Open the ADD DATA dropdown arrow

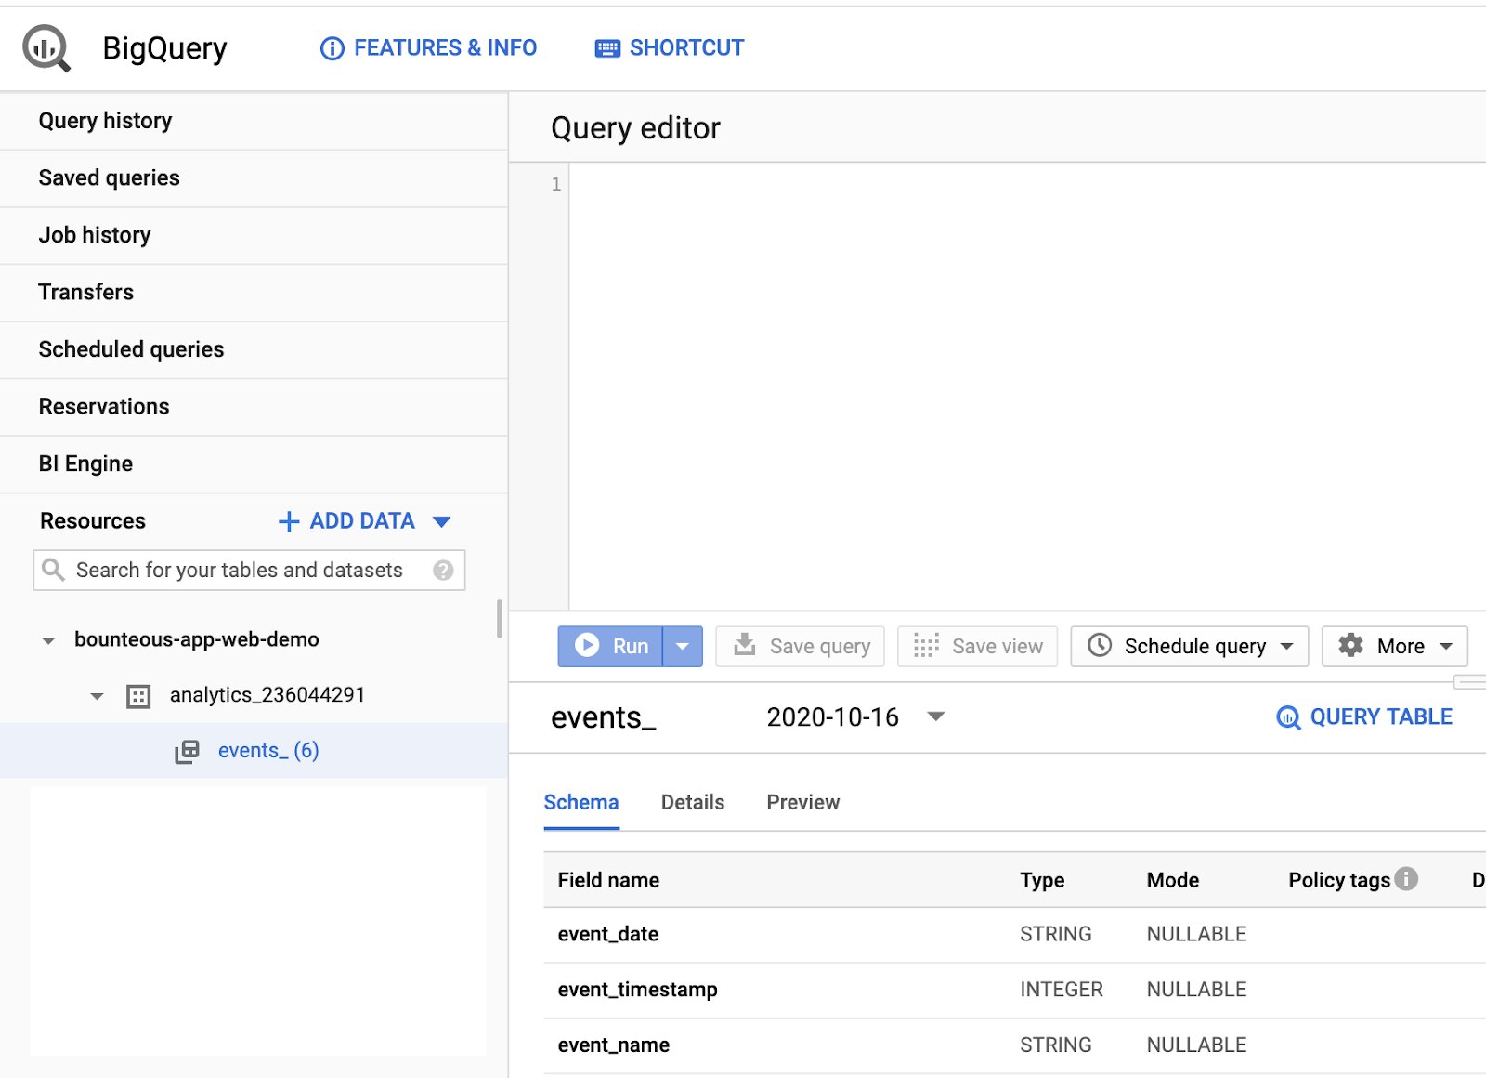442,521
